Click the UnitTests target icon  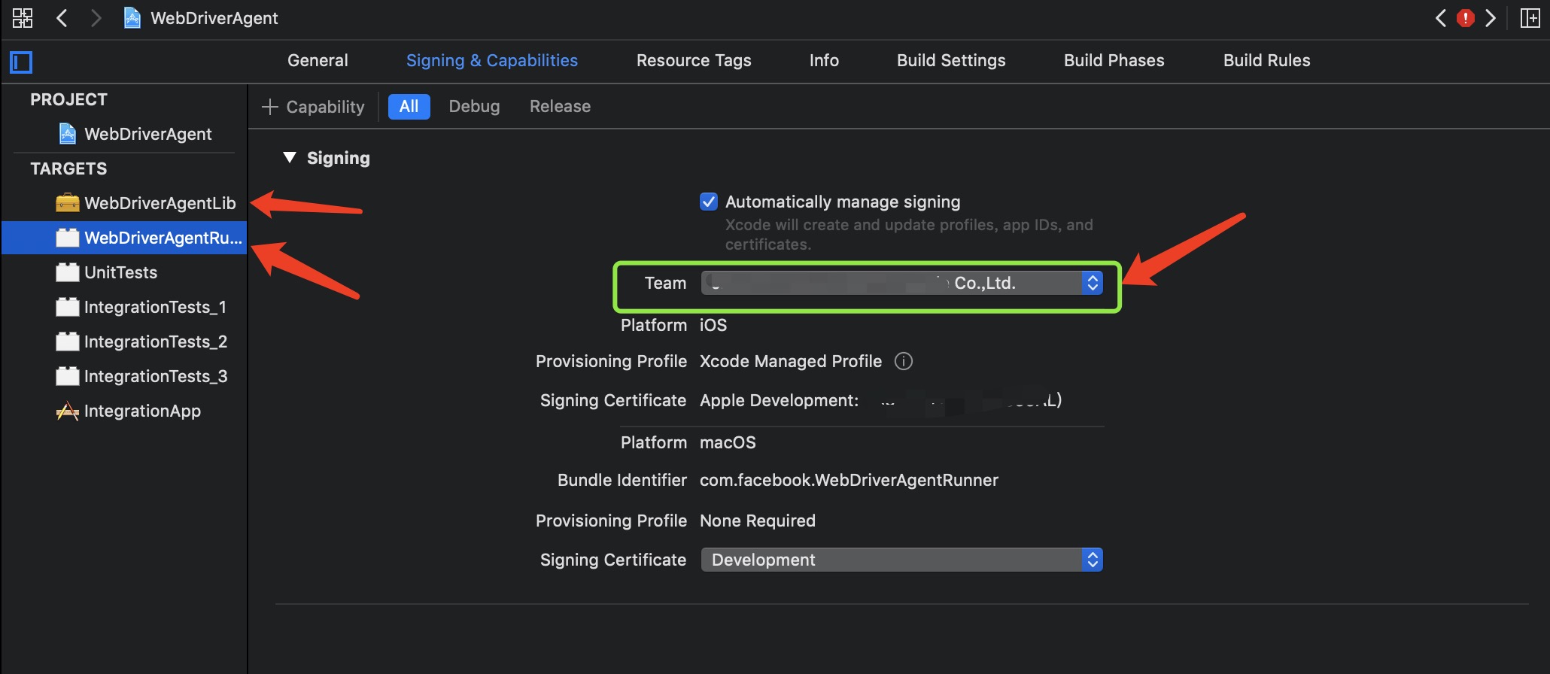click(68, 272)
